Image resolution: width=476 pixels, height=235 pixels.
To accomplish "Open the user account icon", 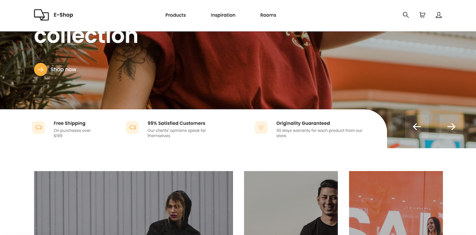I will pyautogui.click(x=439, y=15).
